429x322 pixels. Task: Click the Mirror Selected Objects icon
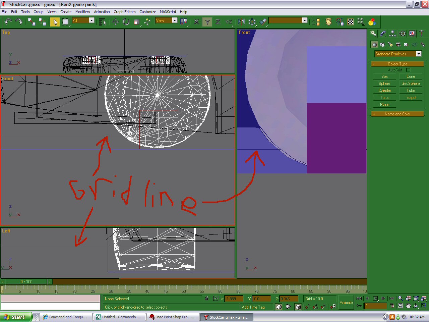point(241,22)
